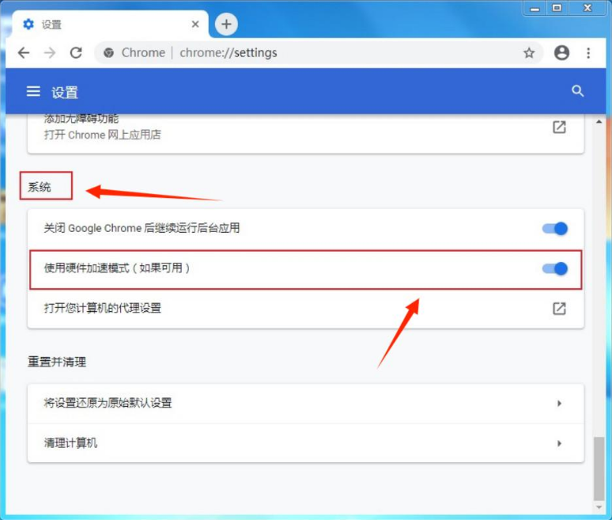The image size is (612, 520).
Task: Click the 重置并清理 section heading
Action: [x=57, y=362]
